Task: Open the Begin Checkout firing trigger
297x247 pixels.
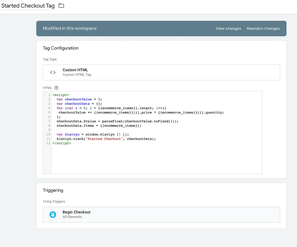Action: (161, 215)
